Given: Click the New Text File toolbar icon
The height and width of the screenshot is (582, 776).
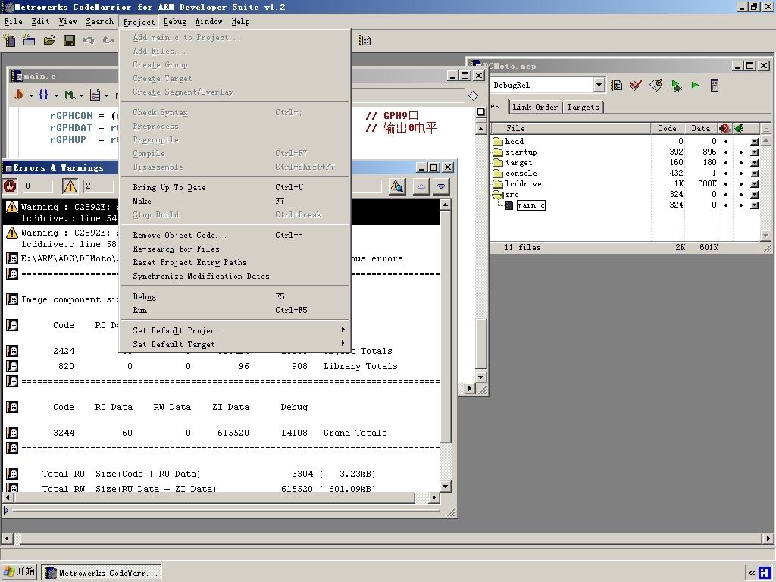Looking at the screenshot, I should point(9,40).
